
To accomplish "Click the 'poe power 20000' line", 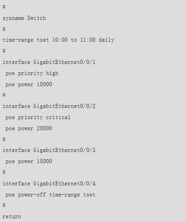I will (29, 128).
